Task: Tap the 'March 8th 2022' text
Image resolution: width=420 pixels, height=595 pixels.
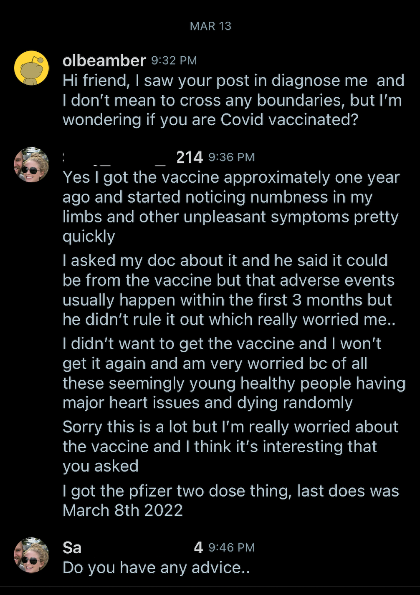Action: pyautogui.click(x=123, y=511)
